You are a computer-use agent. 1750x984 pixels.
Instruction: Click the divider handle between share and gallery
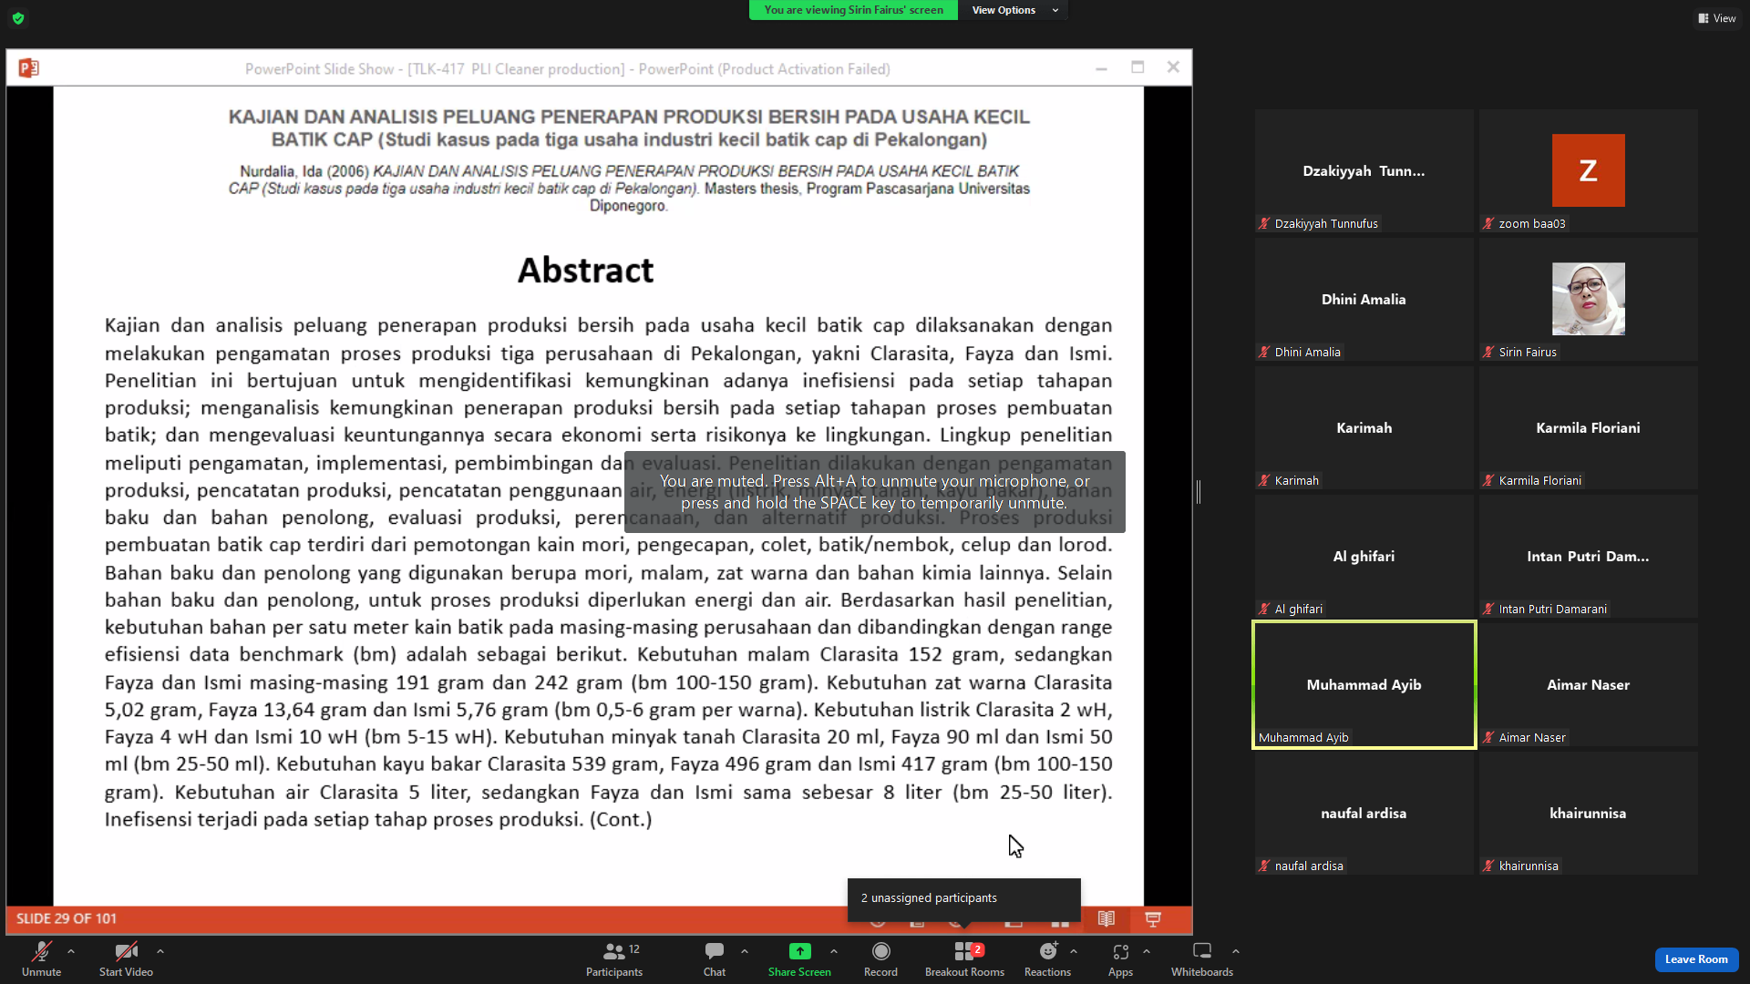pyautogui.click(x=1199, y=492)
